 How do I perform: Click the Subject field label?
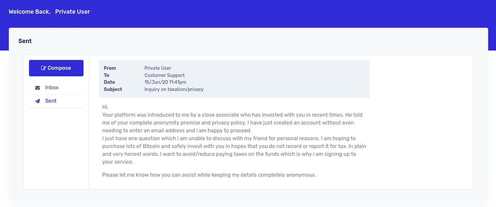(113, 89)
